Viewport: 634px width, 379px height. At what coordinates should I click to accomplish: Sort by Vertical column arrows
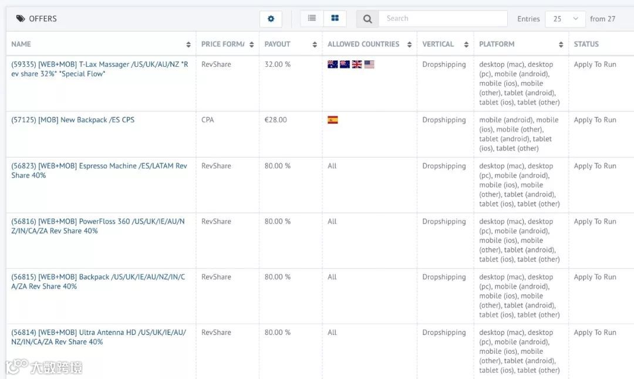(466, 45)
